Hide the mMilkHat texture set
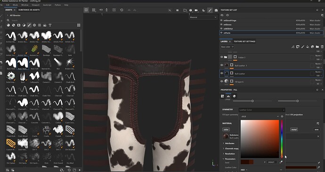This screenshot has width=325, height=172. click(x=221, y=29)
